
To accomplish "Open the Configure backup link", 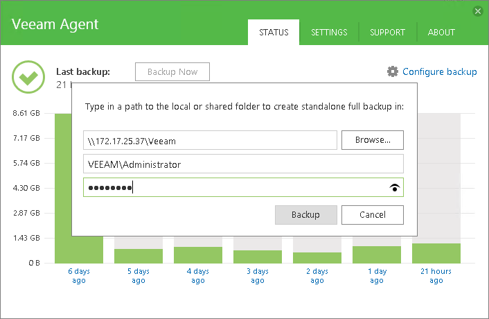I will point(439,71).
